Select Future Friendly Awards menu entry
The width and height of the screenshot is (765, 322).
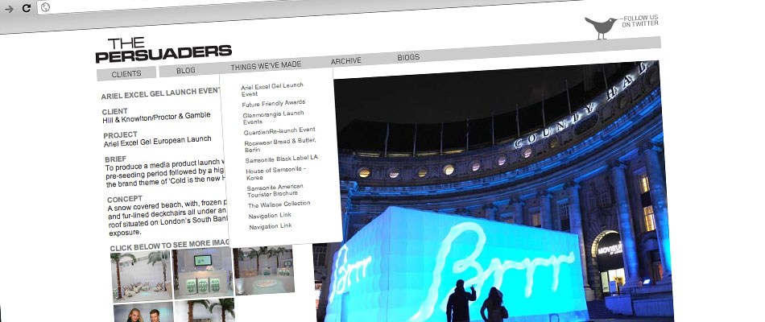click(273, 103)
